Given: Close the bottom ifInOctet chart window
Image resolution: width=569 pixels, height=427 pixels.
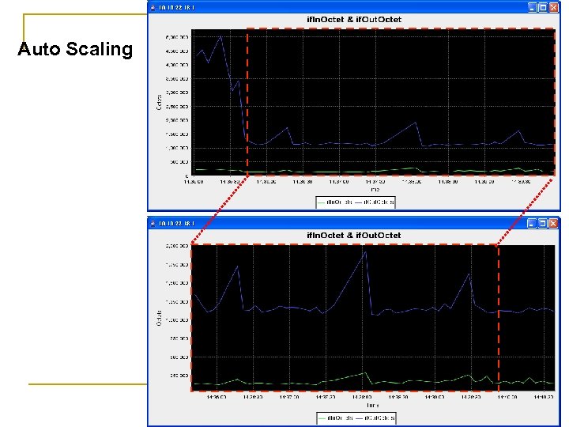Looking at the screenshot, I should pos(553,223).
